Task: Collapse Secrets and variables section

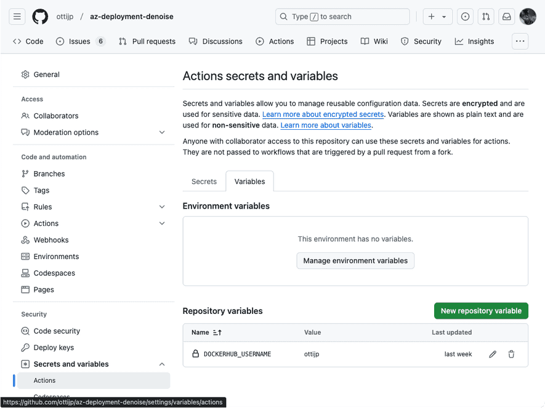Action: pyautogui.click(x=162, y=364)
